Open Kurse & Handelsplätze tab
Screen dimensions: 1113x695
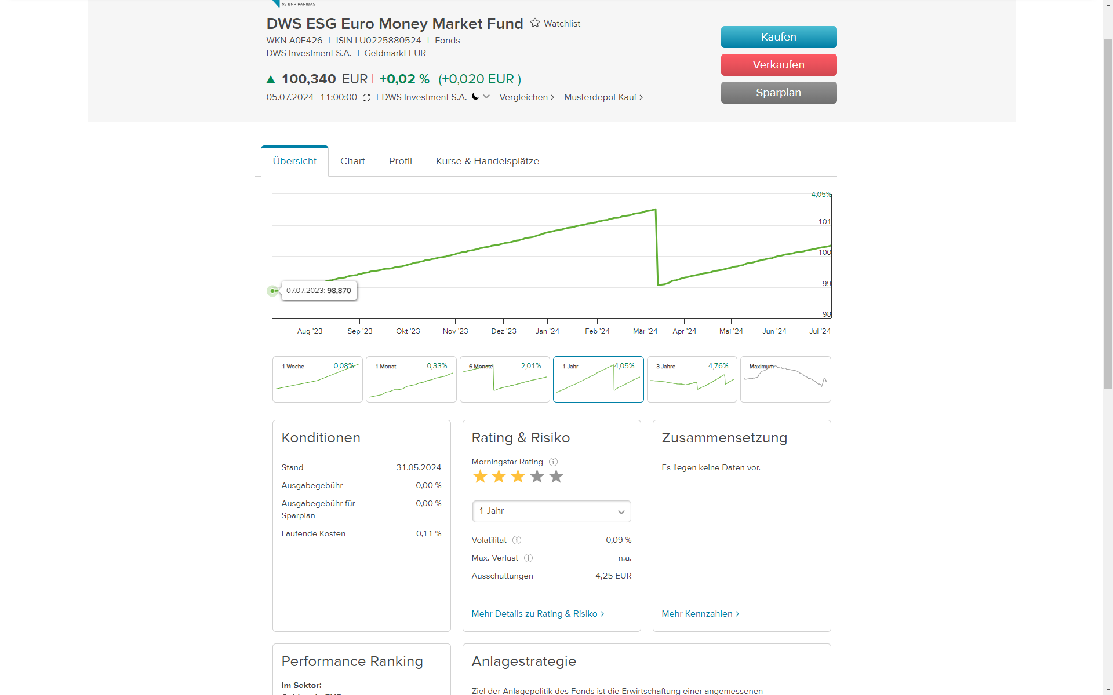[487, 161]
